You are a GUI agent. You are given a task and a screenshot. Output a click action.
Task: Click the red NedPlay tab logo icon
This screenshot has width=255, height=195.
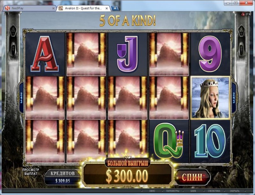(x=7, y=8)
